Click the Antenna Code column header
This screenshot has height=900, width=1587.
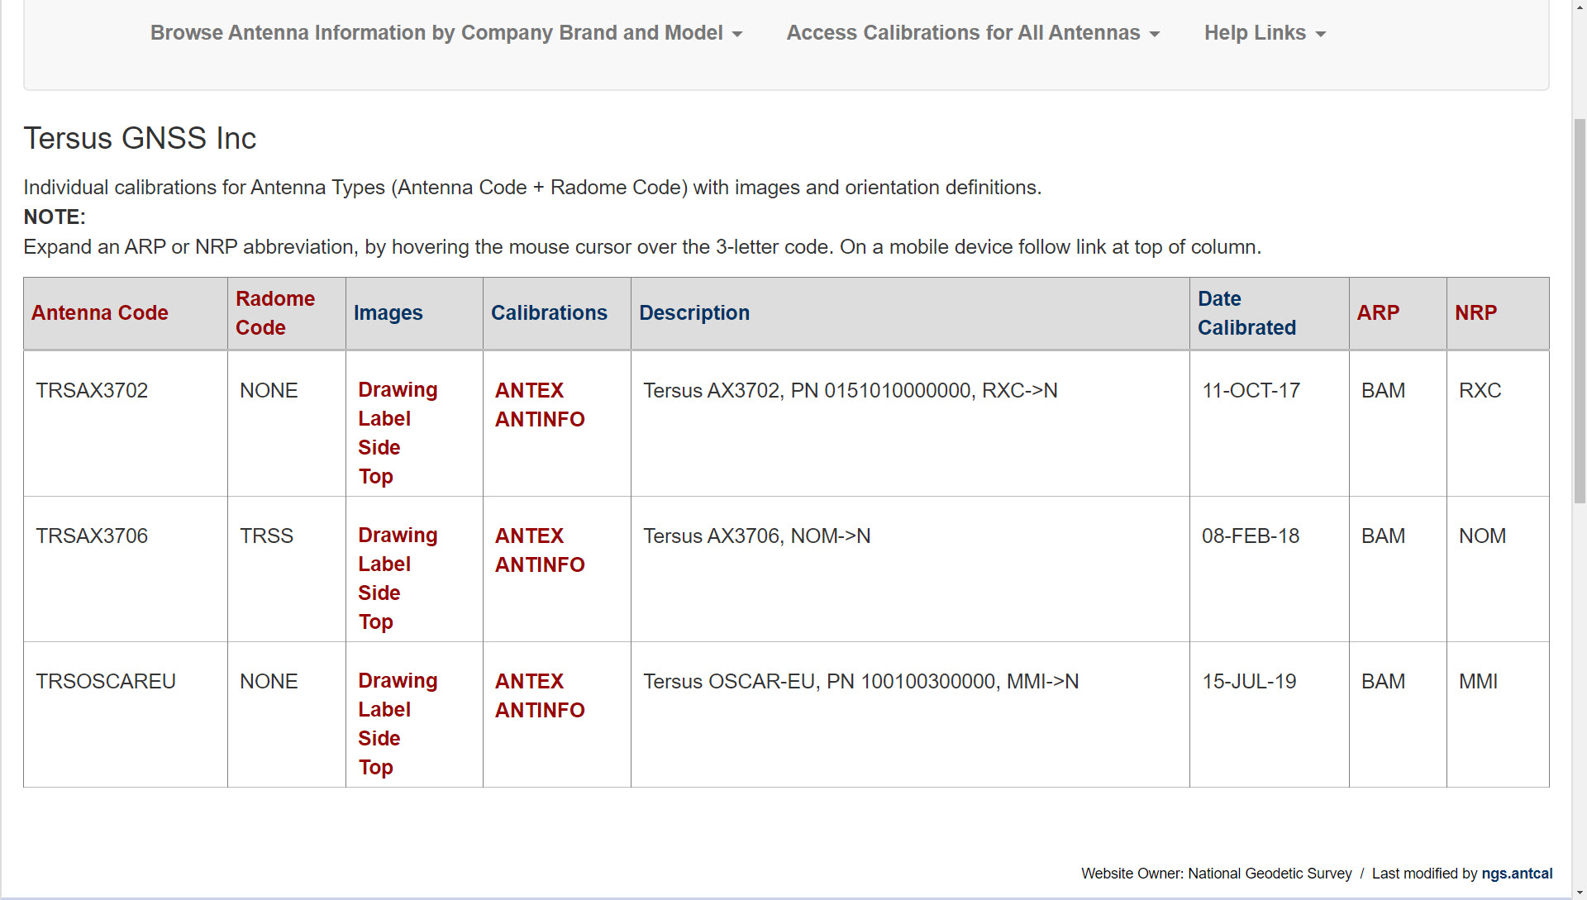[99, 313]
